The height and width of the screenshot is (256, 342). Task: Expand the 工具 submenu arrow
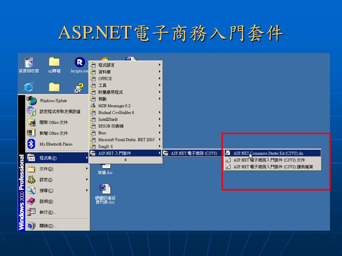(160, 85)
